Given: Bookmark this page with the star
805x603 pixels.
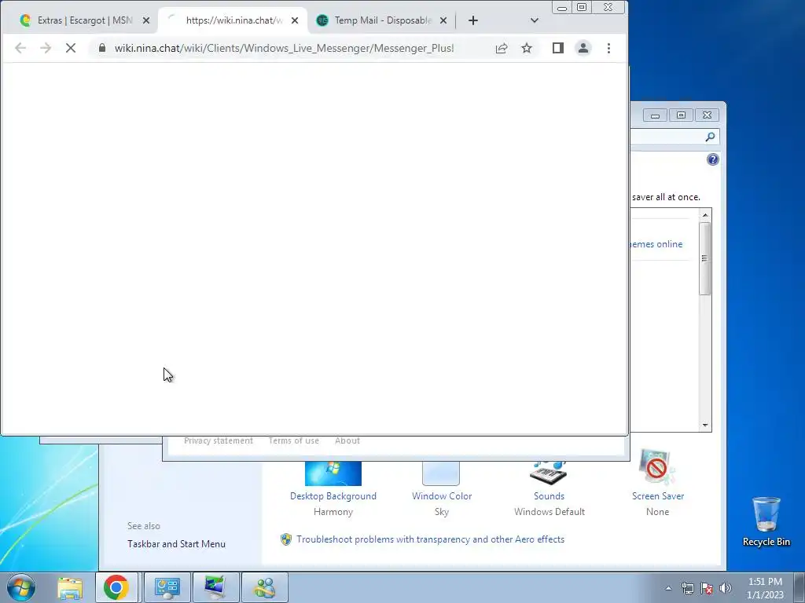Looking at the screenshot, I should click(527, 48).
